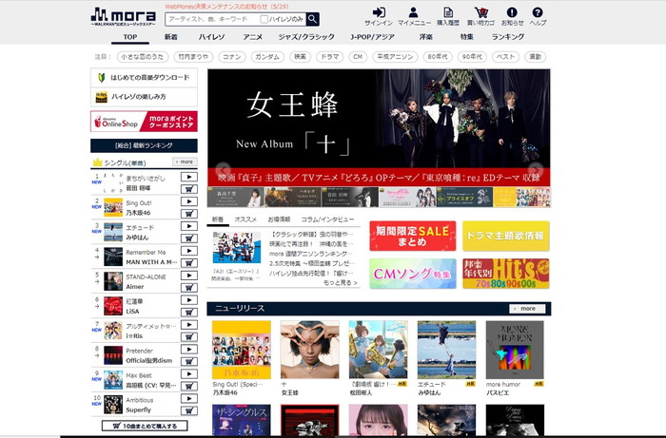Open ドラマ主題歌情報 banner

click(x=505, y=237)
